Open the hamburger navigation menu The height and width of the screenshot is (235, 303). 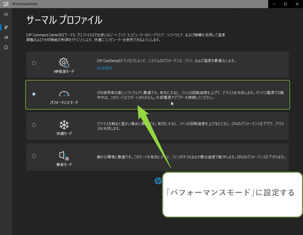tap(6, 14)
